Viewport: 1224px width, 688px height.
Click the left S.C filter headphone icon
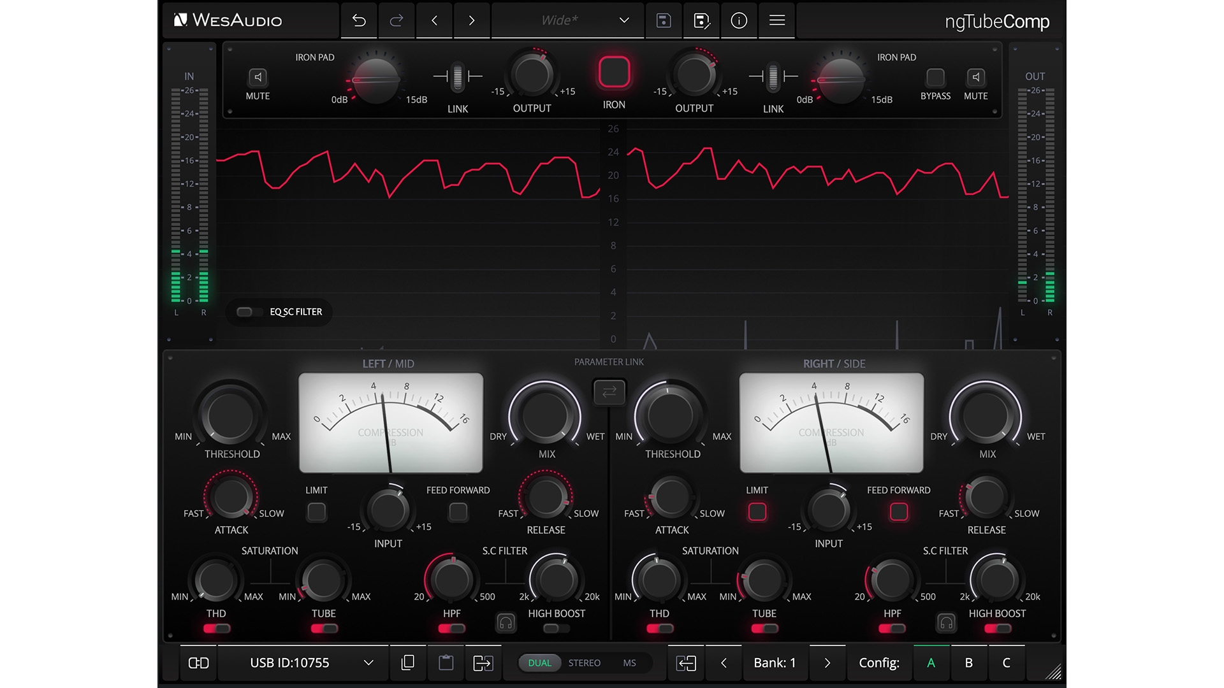pos(506,622)
